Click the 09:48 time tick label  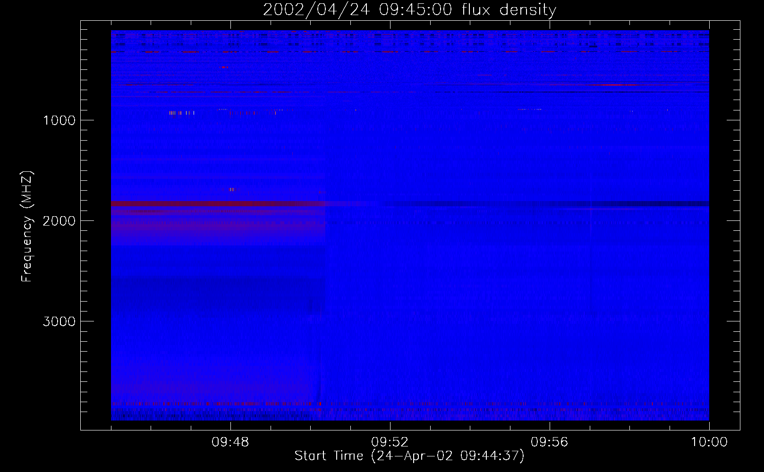click(230, 442)
